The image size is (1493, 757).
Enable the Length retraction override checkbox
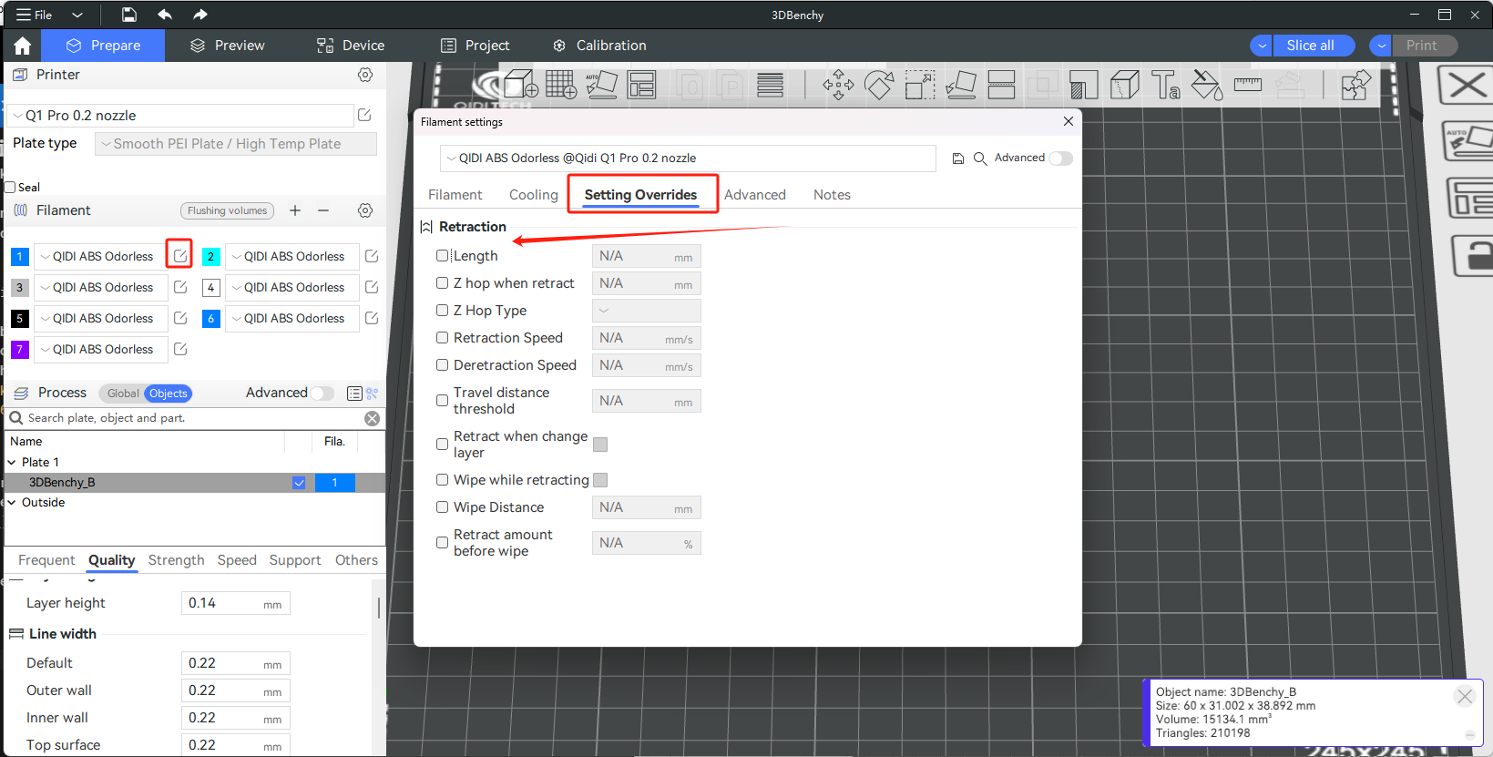pos(443,256)
